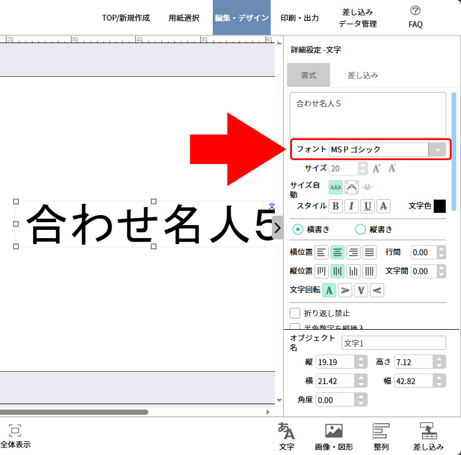Set bottom vertical alignment in 縦位置

[x=353, y=271]
